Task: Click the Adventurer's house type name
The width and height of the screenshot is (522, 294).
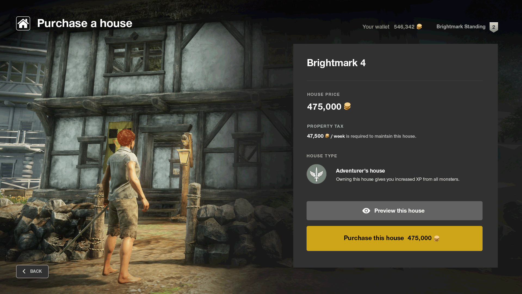Action: [x=360, y=171]
